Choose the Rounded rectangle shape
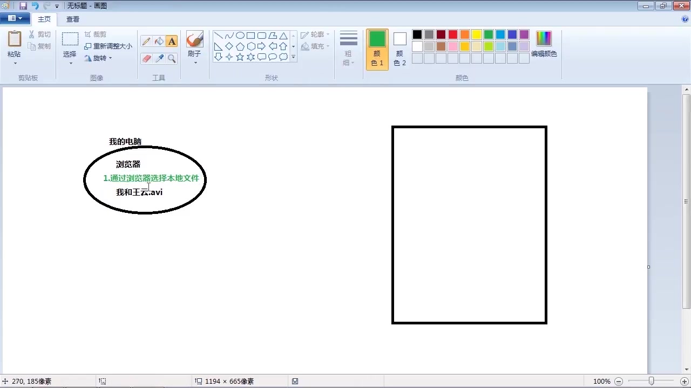 pyautogui.click(x=262, y=36)
